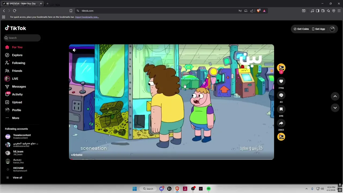Click Get Coins

pyautogui.click(x=301, y=29)
